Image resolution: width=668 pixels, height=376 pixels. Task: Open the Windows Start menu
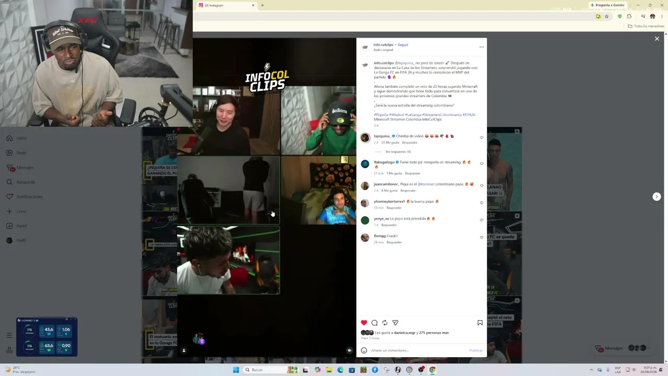click(236, 370)
